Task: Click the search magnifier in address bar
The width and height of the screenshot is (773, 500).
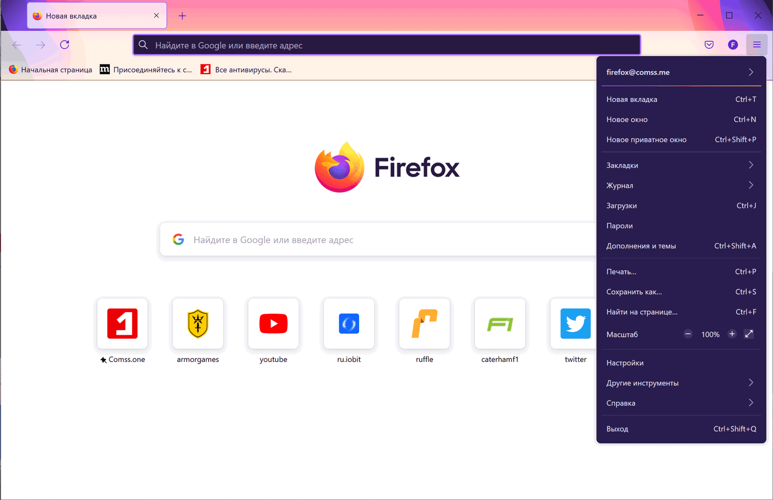Action: [x=143, y=45]
